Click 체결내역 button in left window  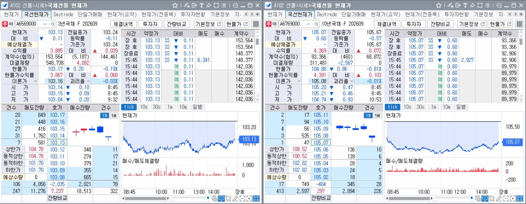point(123,24)
